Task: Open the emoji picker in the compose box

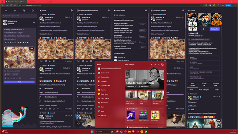Action: [x=14, y=78]
